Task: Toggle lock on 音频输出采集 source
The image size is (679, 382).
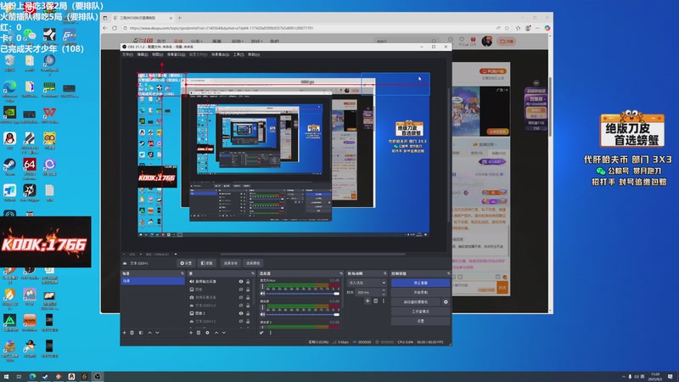Action: 248,282
